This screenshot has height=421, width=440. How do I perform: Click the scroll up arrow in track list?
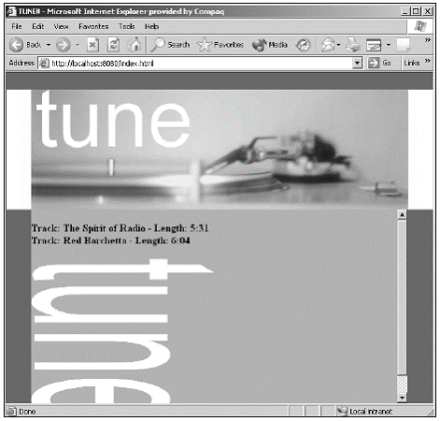[402, 215]
